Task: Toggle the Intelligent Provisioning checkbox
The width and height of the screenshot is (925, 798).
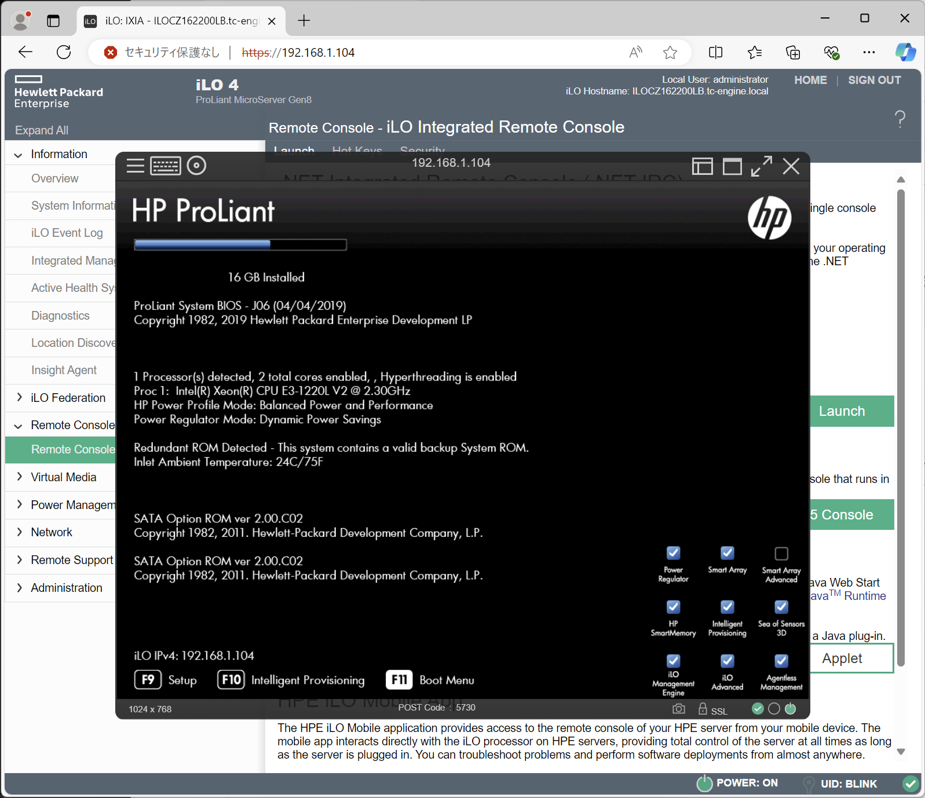Action: click(727, 607)
